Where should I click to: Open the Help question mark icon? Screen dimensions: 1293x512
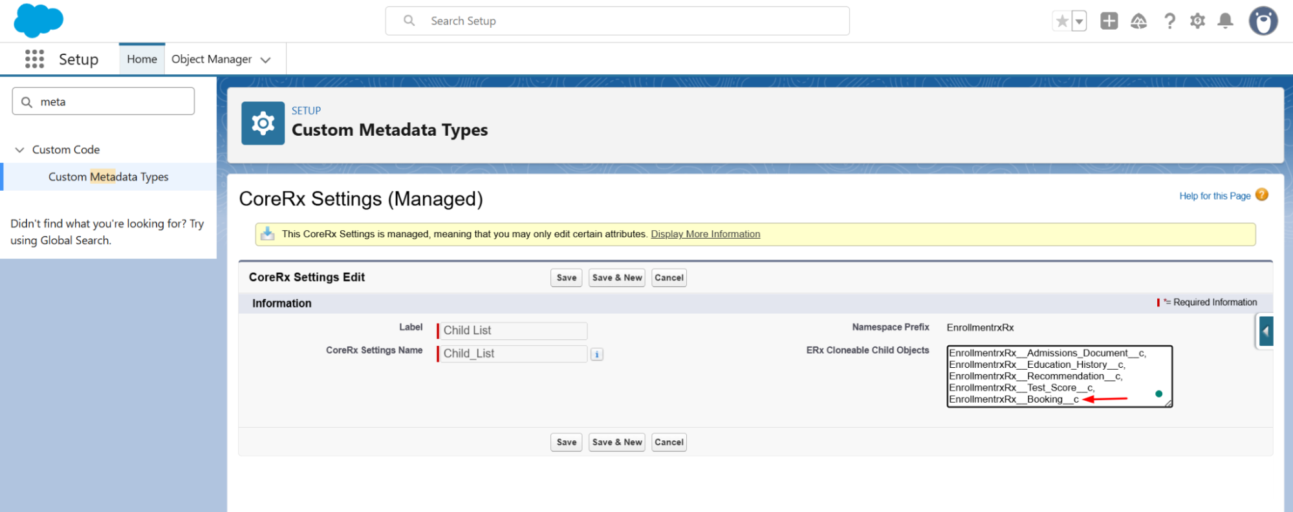tap(1169, 21)
